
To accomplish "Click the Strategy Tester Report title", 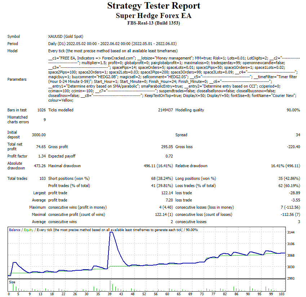I will pyautogui.click(x=154, y=6).
